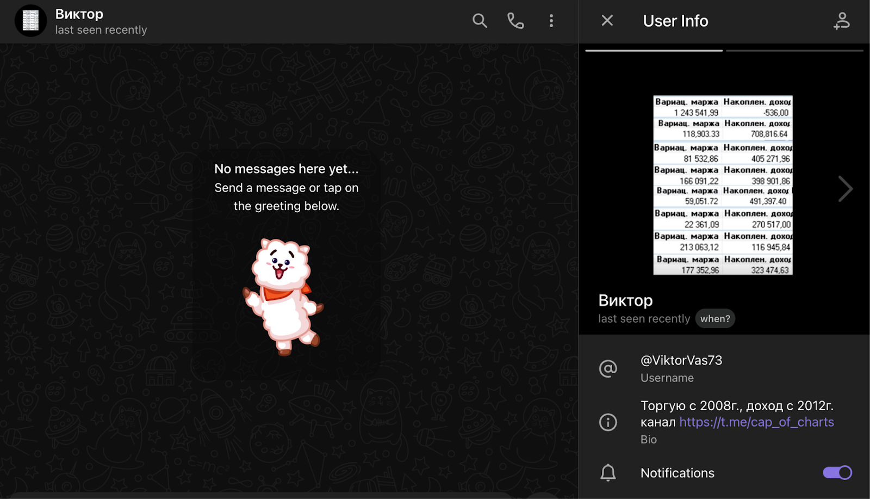Click the bio info icon
This screenshot has height=499, width=870.
[x=608, y=422]
